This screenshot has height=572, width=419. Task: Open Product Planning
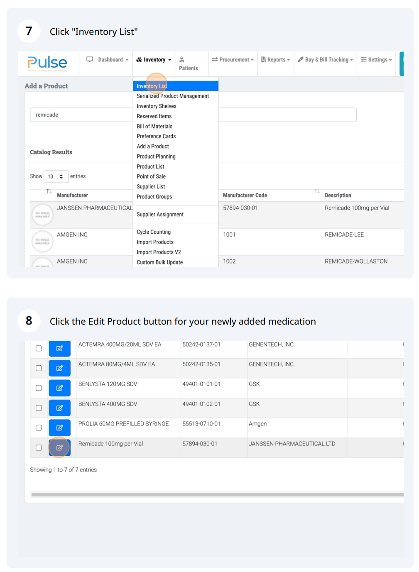[x=156, y=156]
